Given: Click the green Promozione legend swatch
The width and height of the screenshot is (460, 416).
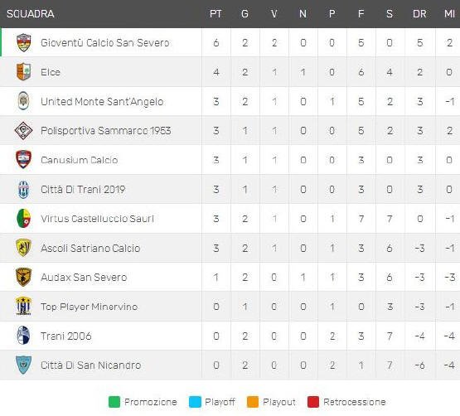Looking at the screenshot, I should point(114,402).
